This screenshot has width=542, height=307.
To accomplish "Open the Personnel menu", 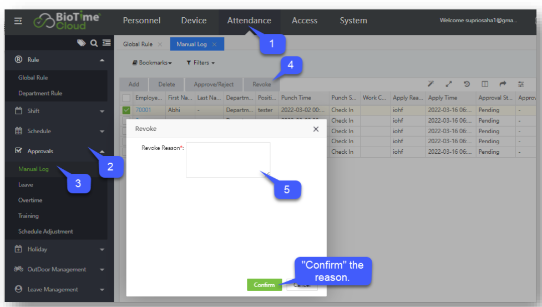I will (x=141, y=21).
